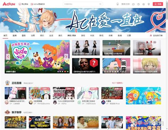Click the 猴子推荐 section heading
Image resolution: width=168 pixels, height=130 pixels.
[17, 112]
